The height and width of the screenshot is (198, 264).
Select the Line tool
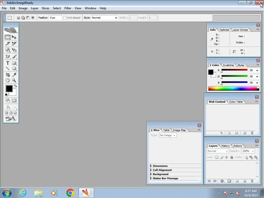[7, 69]
